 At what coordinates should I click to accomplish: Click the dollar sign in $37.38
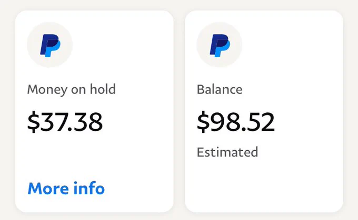(34, 122)
